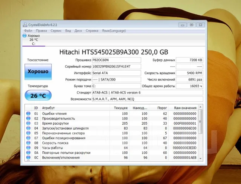
Task: Click the Число включений value 6891 раз
Action: 189,80
